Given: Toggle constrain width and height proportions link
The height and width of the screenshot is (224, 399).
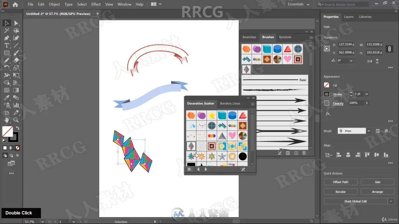Looking at the screenshot, I should 389,49.
